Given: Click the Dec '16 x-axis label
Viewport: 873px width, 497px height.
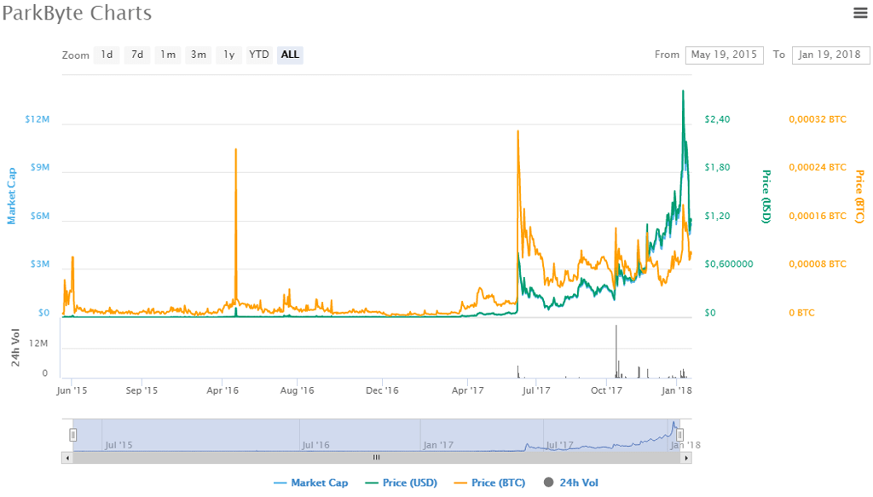Looking at the screenshot, I should coord(382,390).
